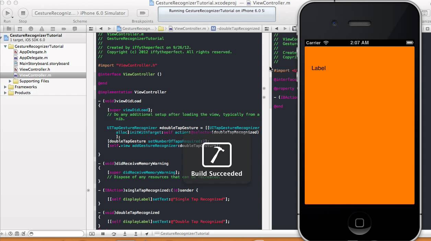The image size is (431, 241).
Task: Choose the iPhone 6.0 Simulator destination
Action: 103,13
